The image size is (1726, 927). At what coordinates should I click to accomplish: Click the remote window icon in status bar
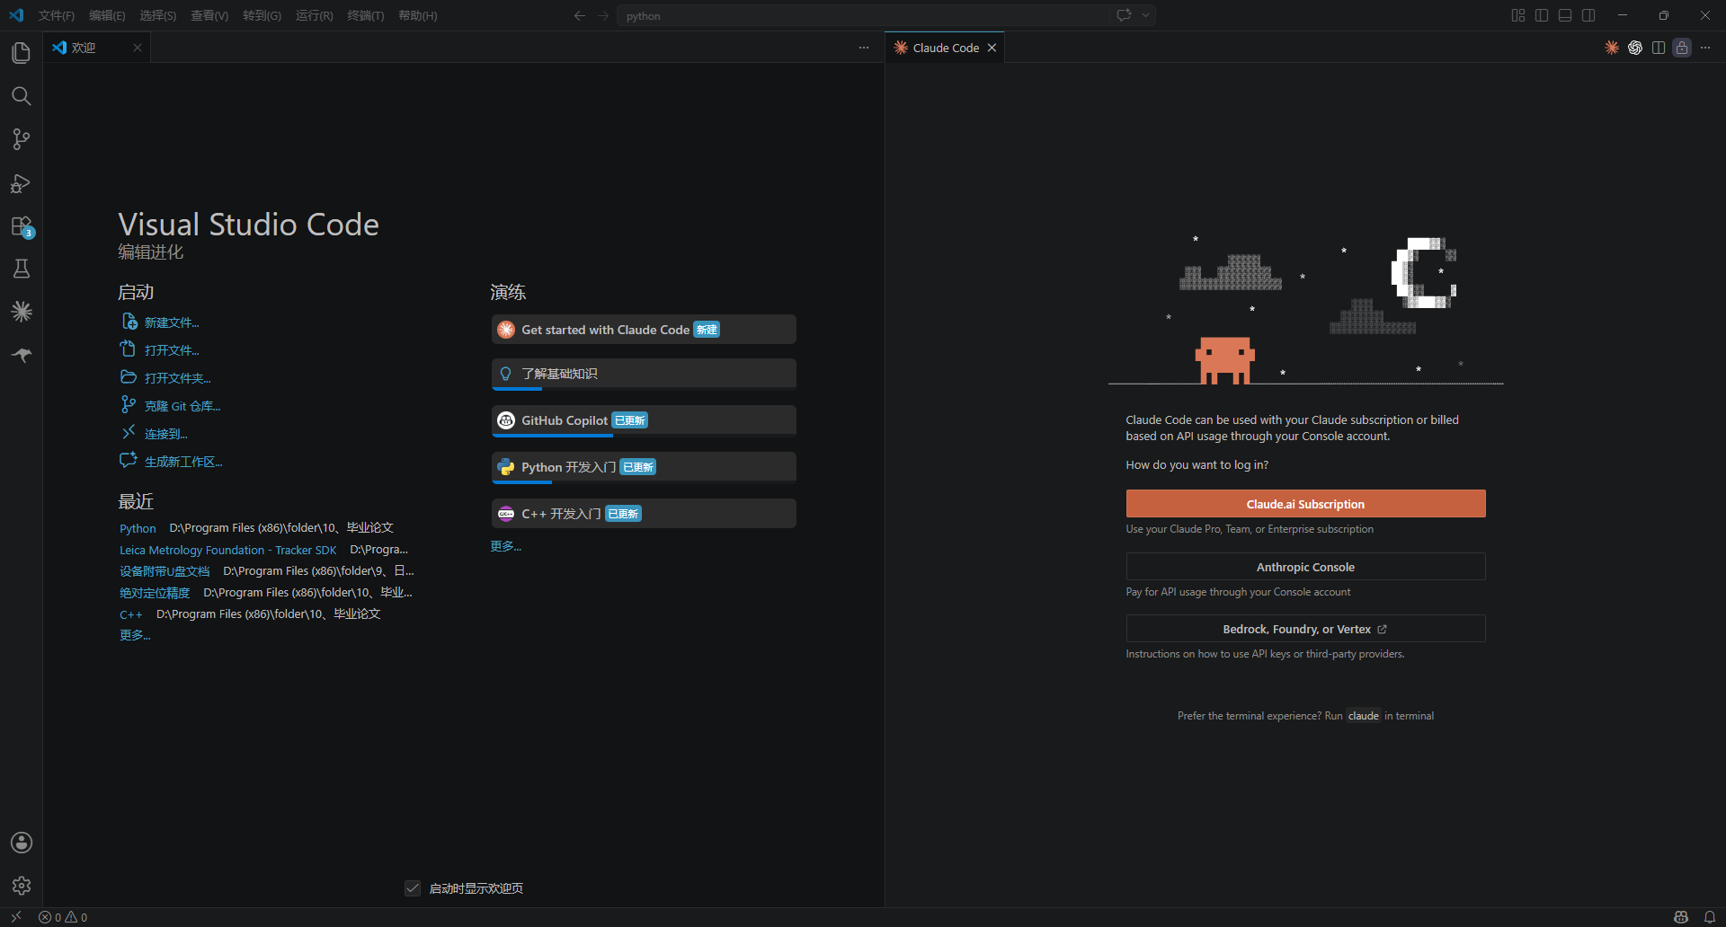[x=16, y=917]
